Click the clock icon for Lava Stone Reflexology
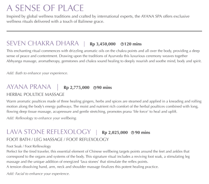This screenshot has width=209, height=184. pyautogui.click(x=133, y=133)
